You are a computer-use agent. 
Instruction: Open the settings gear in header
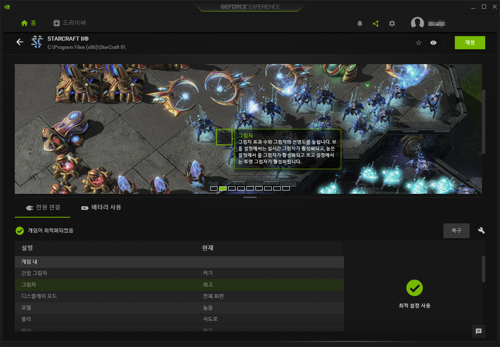[392, 23]
